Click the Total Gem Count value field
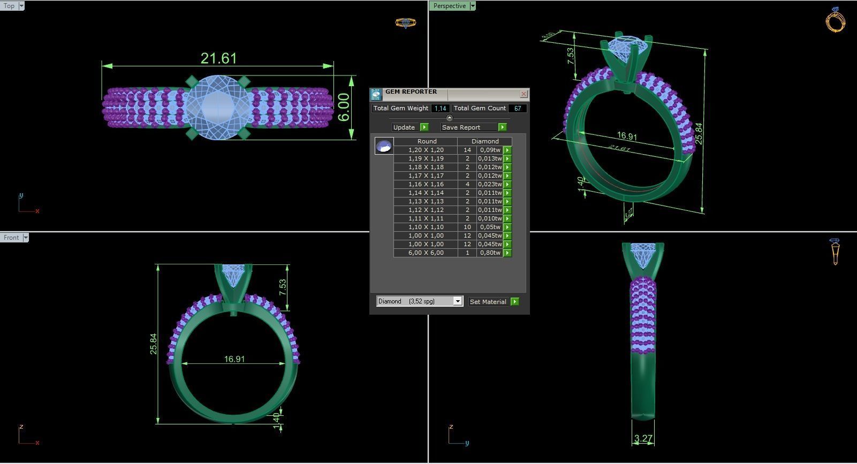857x464 pixels. click(518, 109)
